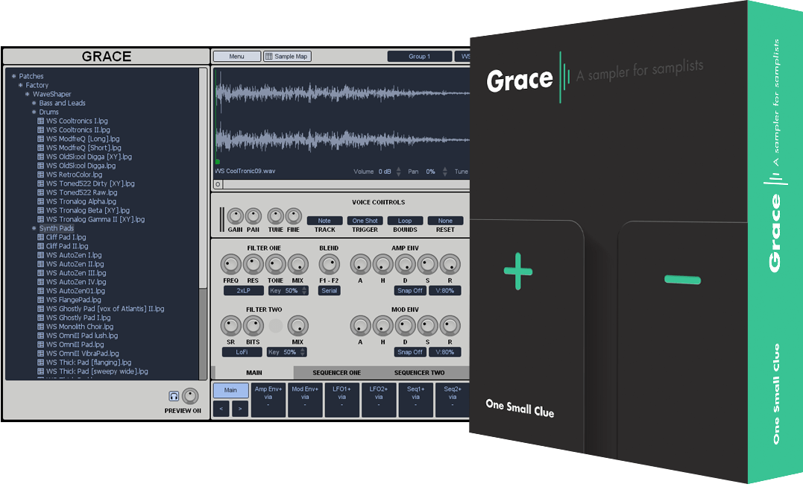Switch to SEQUENCER ONE tab
Viewport: 803px width, 487px height.
[337, 373]
